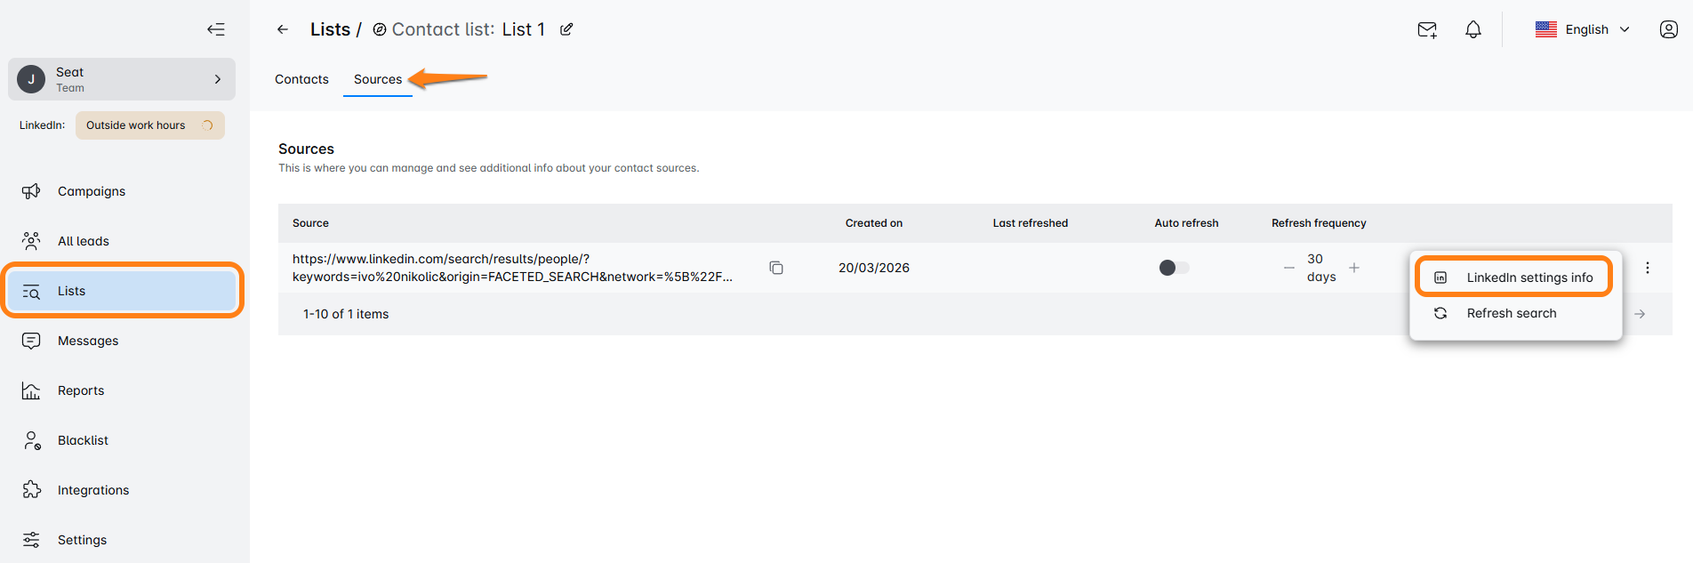
Task: Open Blacklist from the sidebar
Action: pos(83,440)
